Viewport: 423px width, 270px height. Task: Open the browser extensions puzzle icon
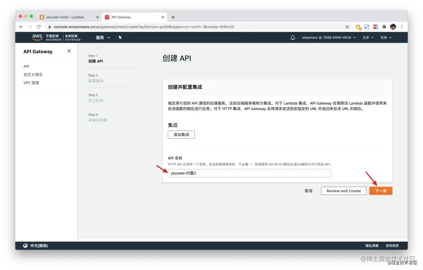[x=384, y=27]
